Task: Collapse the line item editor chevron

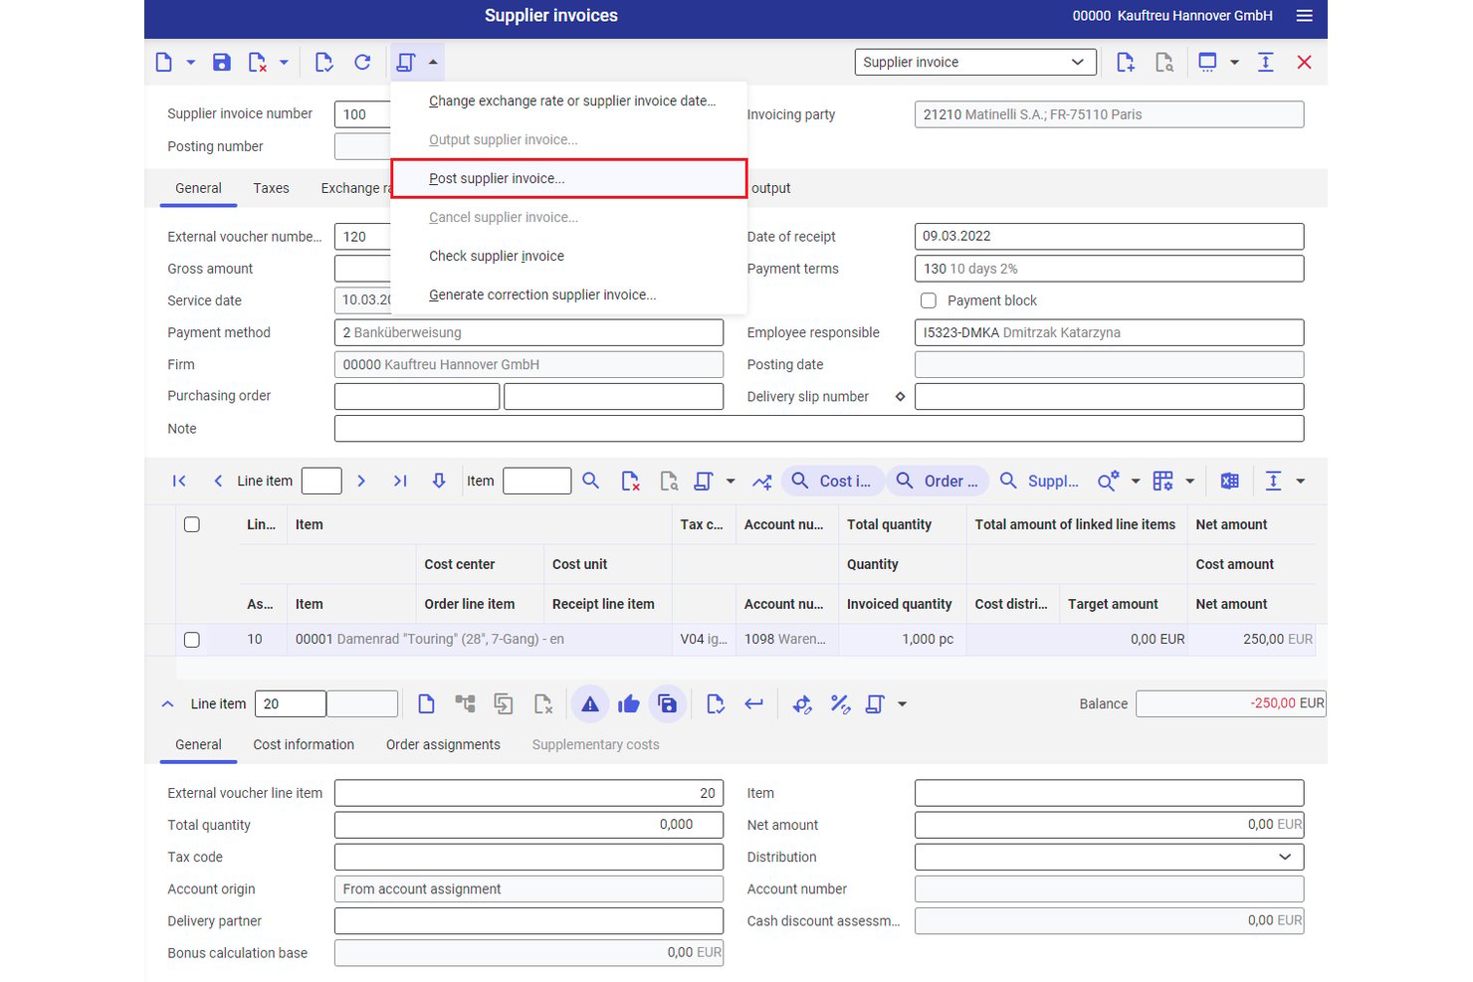Action: point(167,704)
